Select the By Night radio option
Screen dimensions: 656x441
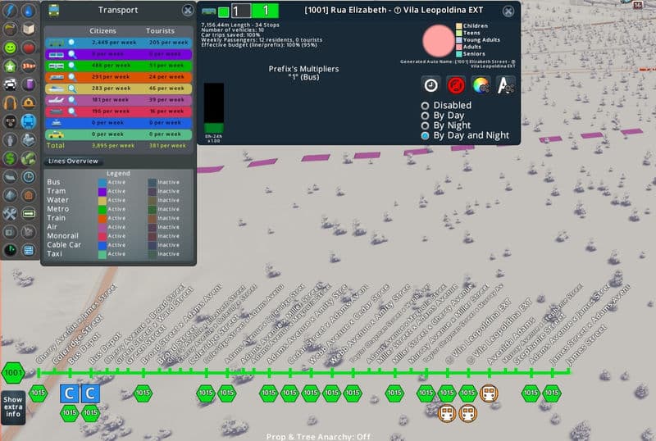point(425,125)
